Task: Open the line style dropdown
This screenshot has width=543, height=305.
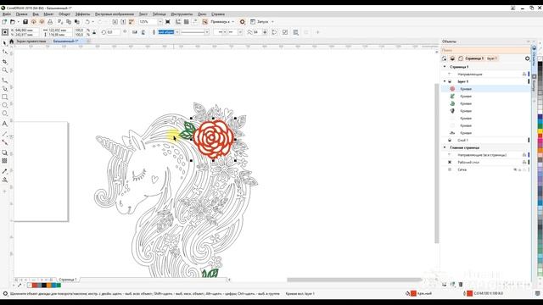Action: 207,32
